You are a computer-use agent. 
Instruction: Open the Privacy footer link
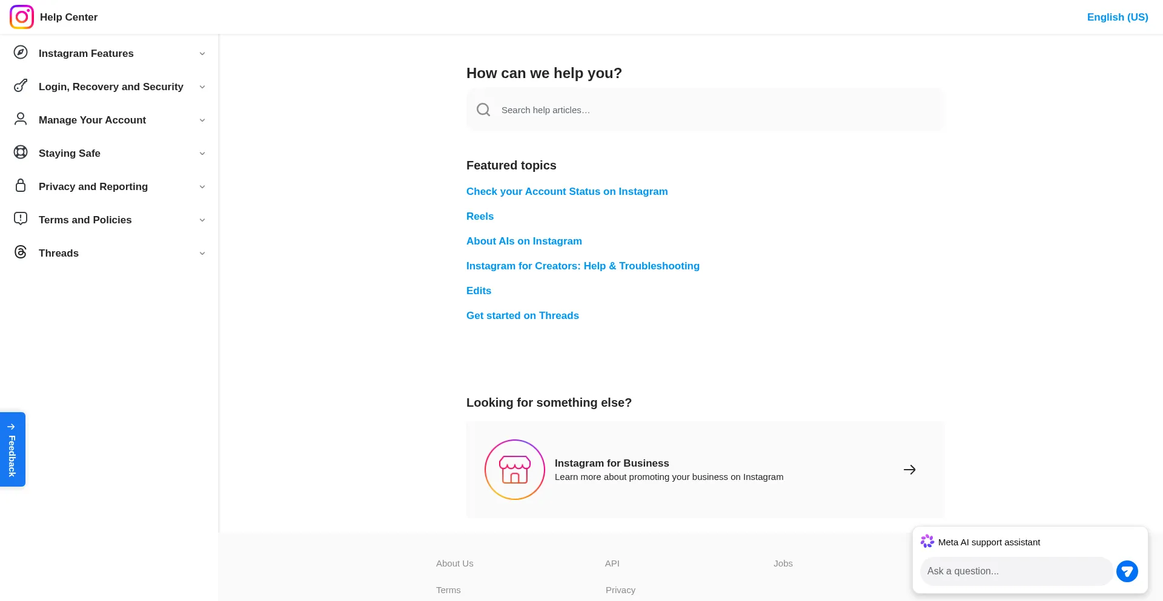coord(620,590)
